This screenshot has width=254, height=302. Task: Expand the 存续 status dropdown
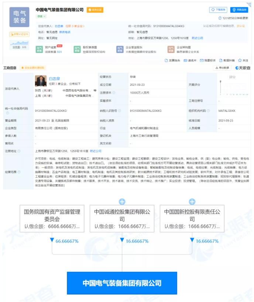click(x=41, y=17)
